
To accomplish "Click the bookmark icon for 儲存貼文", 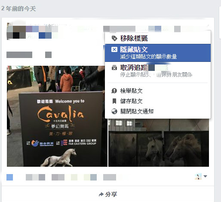I will point(114,101).
